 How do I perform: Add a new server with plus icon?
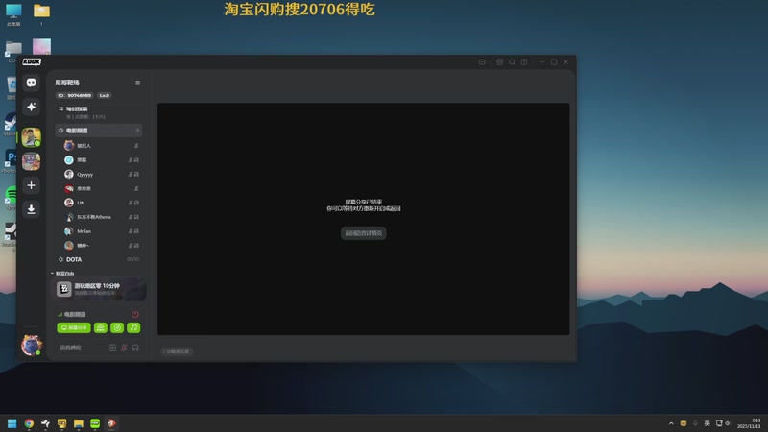click(x=31, y=185)
